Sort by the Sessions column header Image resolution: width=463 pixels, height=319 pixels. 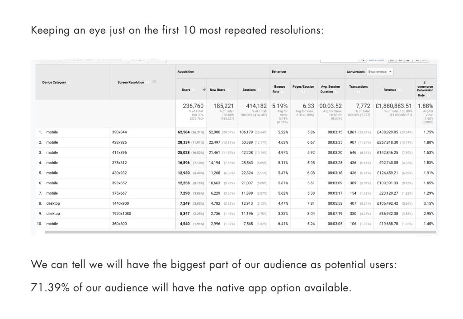(x=249, y=89)
